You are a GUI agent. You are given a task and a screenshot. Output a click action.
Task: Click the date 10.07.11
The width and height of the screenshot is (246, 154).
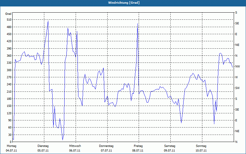201,151
